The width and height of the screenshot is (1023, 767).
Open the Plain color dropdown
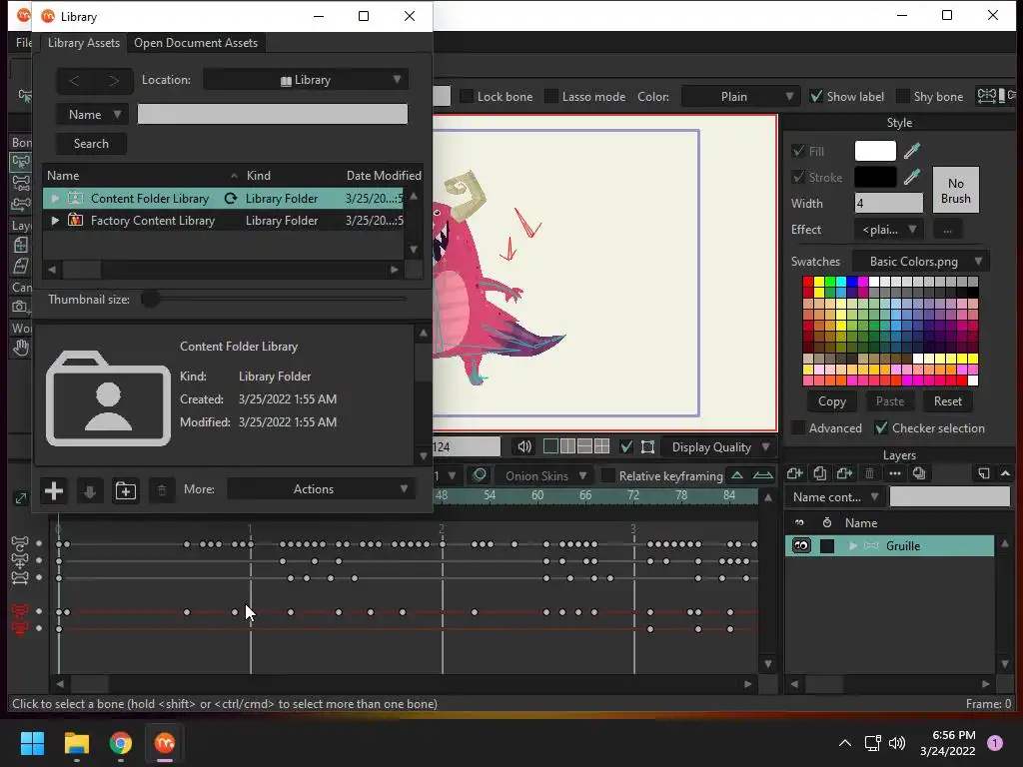point(740,97)
